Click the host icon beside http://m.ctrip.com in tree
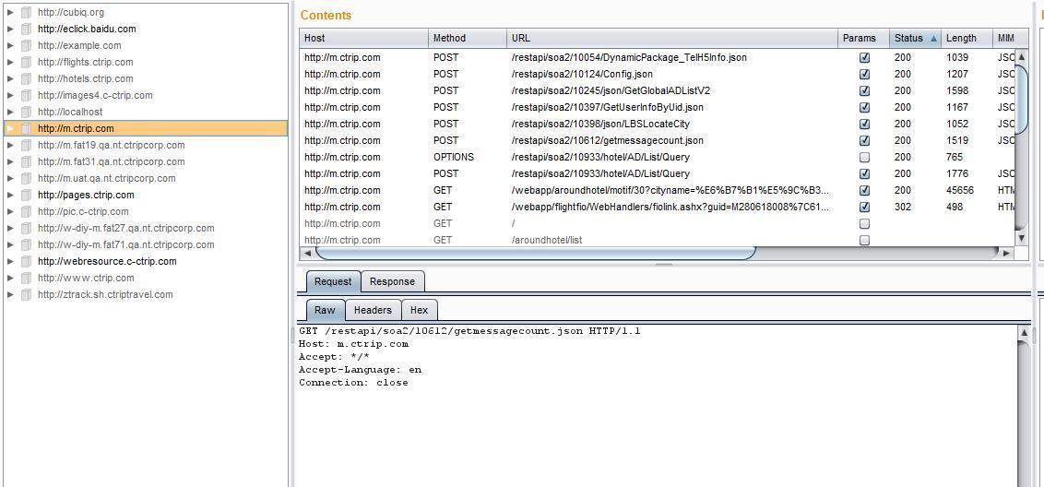 pos(26,128)
